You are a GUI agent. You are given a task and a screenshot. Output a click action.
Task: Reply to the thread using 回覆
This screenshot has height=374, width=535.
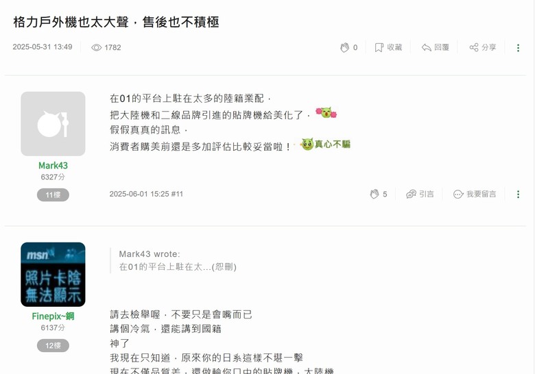coord(436,47)
